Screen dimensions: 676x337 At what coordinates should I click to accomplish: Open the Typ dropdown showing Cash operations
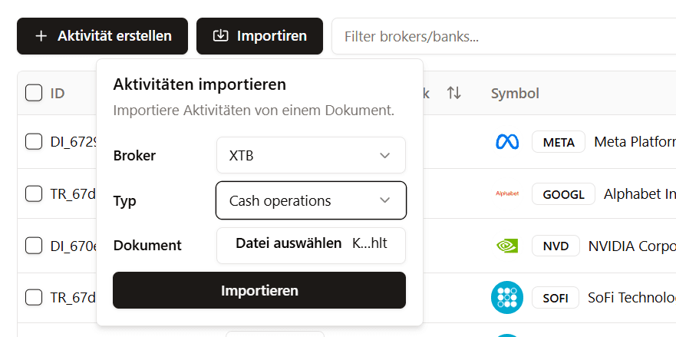click(311, 200)
